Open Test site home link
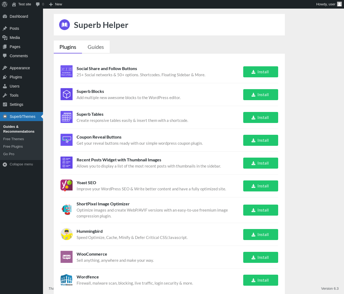This screenshot has height=294, width=344. point(21,4)
